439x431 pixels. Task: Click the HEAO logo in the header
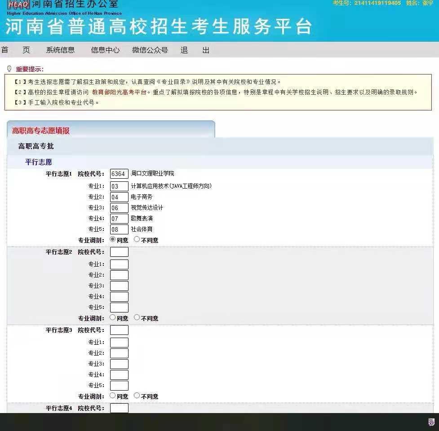click(x=18, y=5)
